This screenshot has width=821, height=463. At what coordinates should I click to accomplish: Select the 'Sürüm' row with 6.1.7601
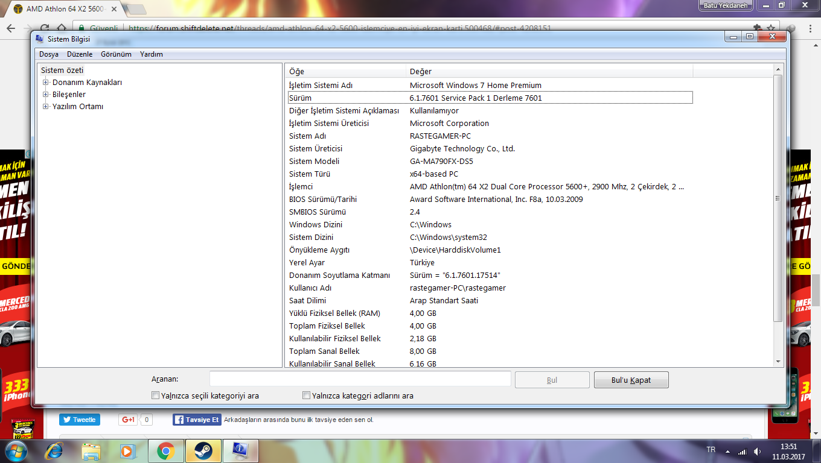pyautogui.click(x=490, y=98)
